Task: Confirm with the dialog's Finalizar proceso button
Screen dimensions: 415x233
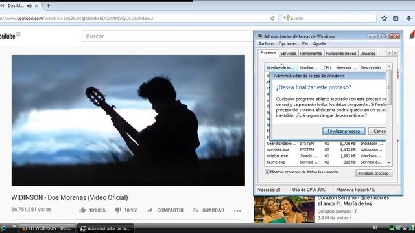Action: (x=344, y=131)
